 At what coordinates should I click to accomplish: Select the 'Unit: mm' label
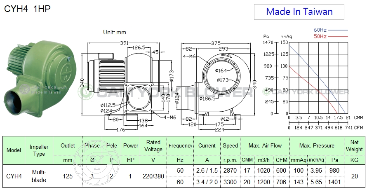click(x=115, y=32)
